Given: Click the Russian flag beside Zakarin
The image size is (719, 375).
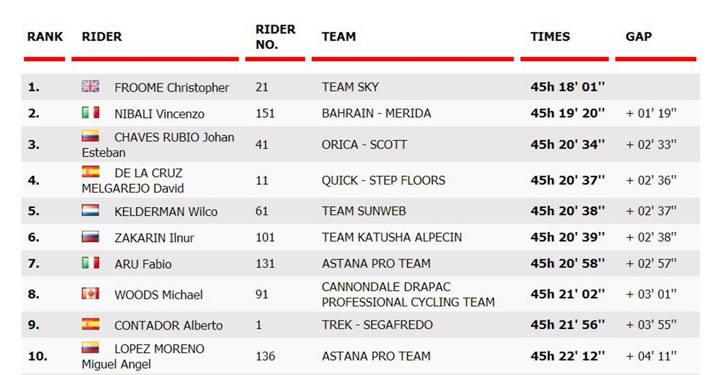Looking at the screenshot, I should [x=90, y=237].
